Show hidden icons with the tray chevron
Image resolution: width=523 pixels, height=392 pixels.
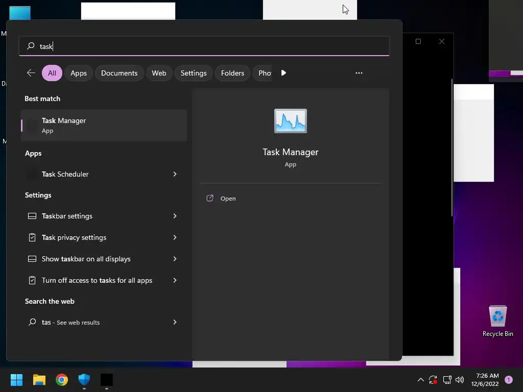(421, 380)
